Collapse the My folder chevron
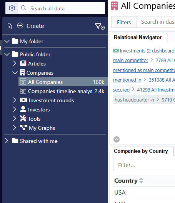 pyautogui.click(x=7, y=41)
